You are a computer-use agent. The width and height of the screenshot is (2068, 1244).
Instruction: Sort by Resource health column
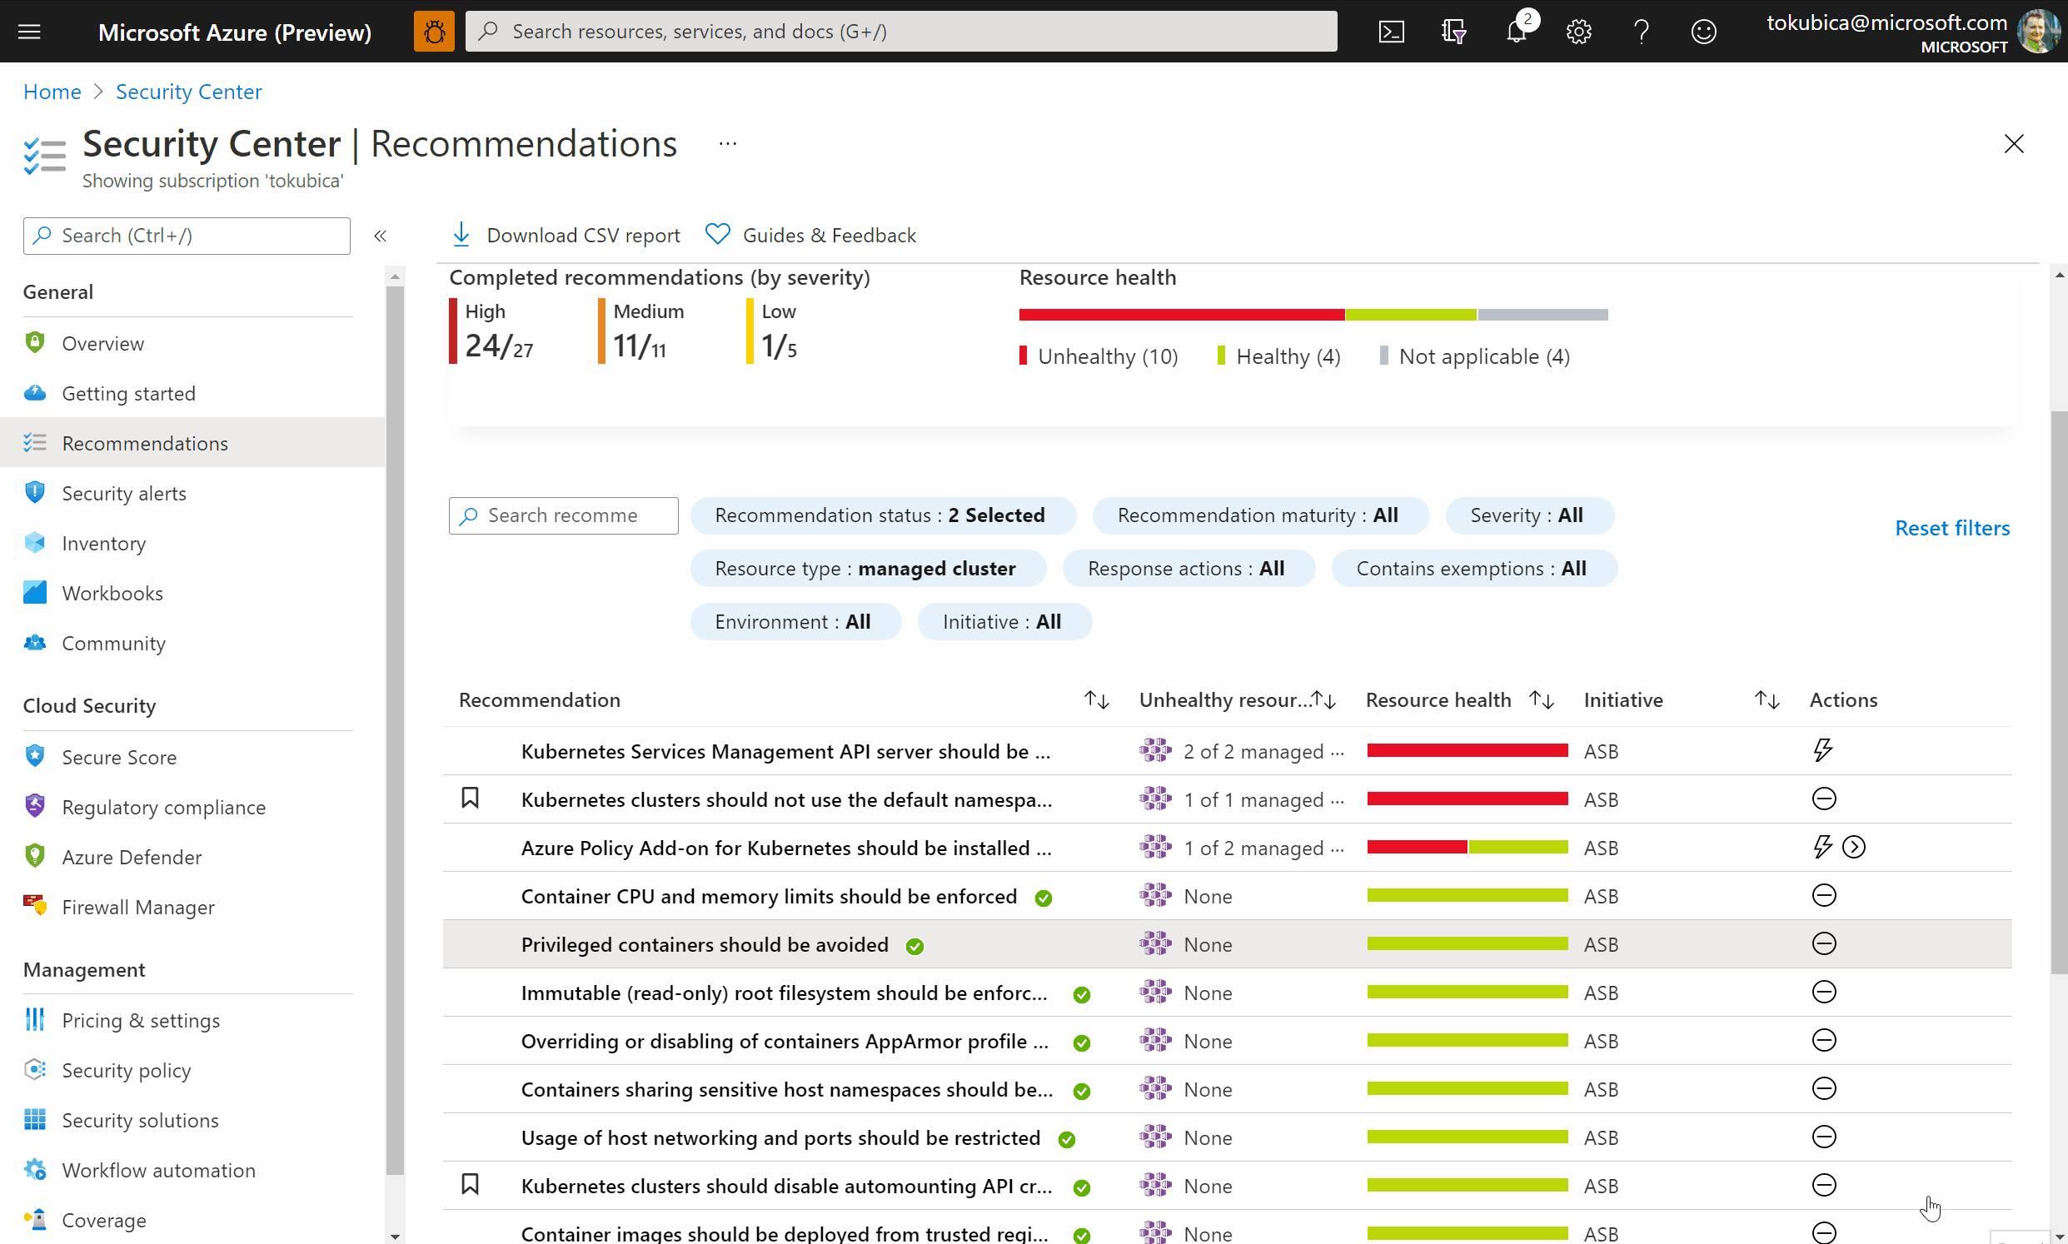[x=1541, y=700]
